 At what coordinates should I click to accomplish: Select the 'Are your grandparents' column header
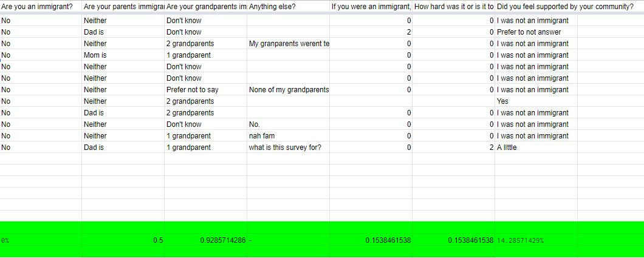(x=205, y=7)
